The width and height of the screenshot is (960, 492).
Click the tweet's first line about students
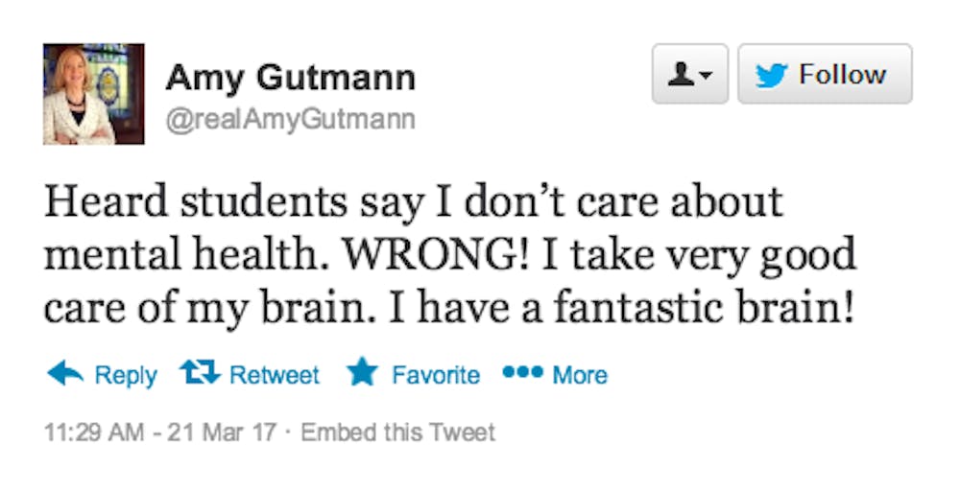[x=414, y=202]
